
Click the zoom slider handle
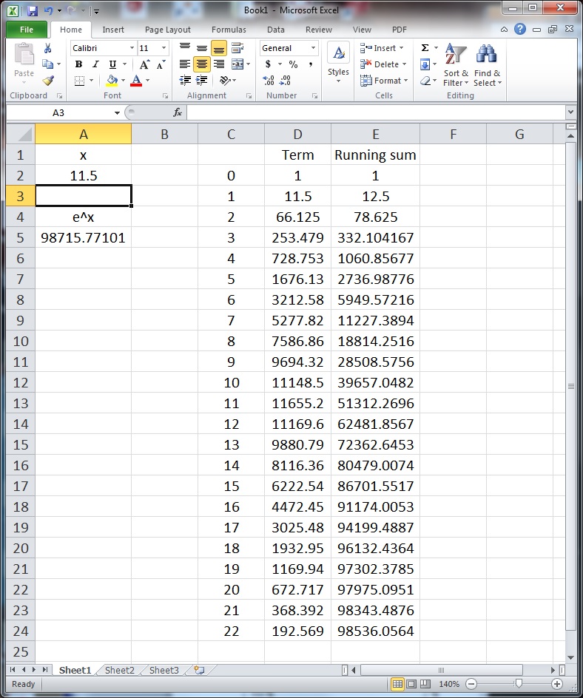click(519, 684)
